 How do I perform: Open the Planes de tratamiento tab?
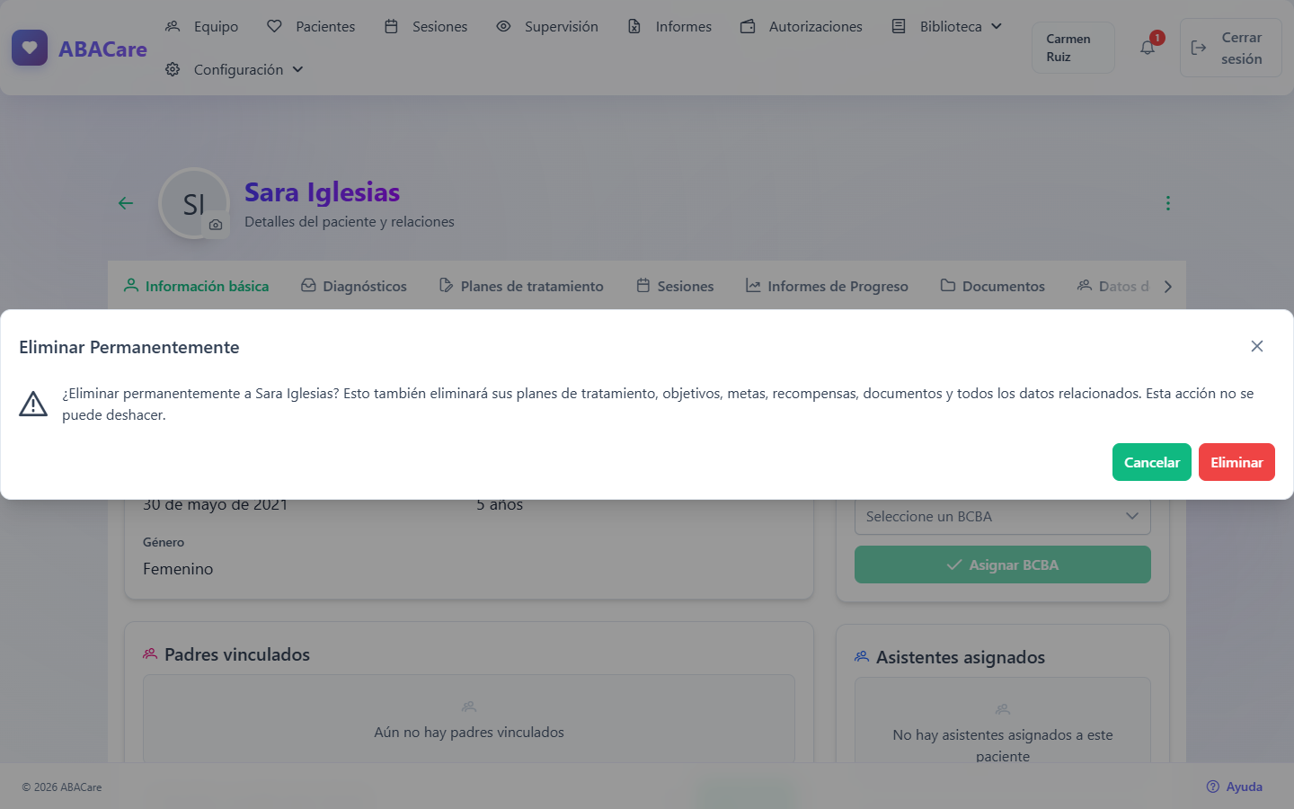521,286
